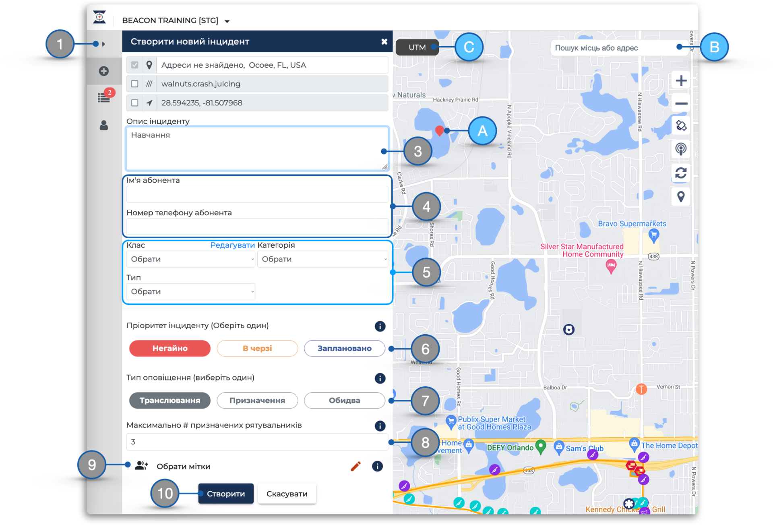The height and width of the screenshot is (525, 773).
Task: Click the address field with Ocoee, FL
Action: 273,65
